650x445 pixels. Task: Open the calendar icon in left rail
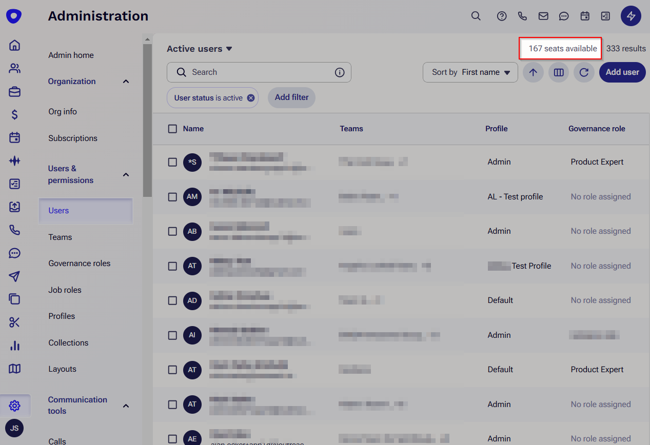(x=14, y=138)
